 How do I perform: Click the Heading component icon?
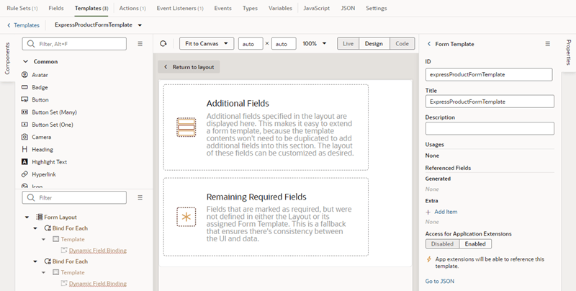pyautogui.click(x=24, y=149)
